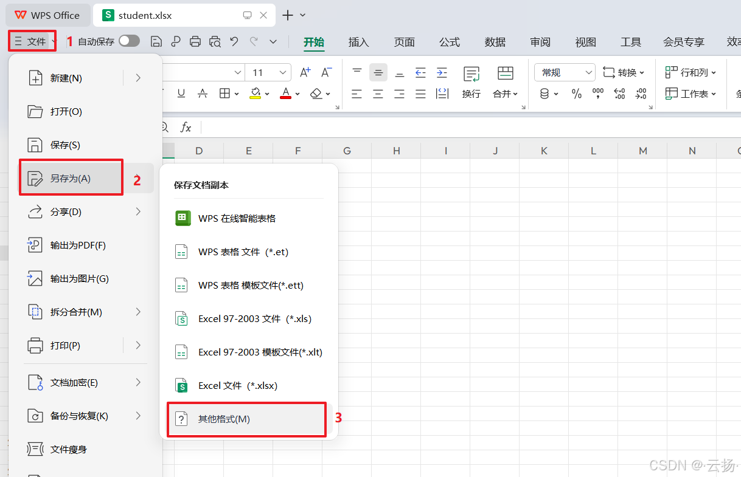Toggle underline formatting
Viewport: 741px width, 477px height.
tap(181, 93)
